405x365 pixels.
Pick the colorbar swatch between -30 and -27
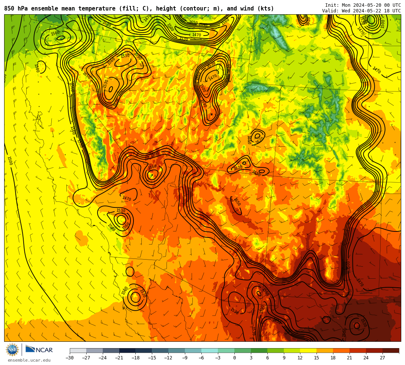(78, 350)
